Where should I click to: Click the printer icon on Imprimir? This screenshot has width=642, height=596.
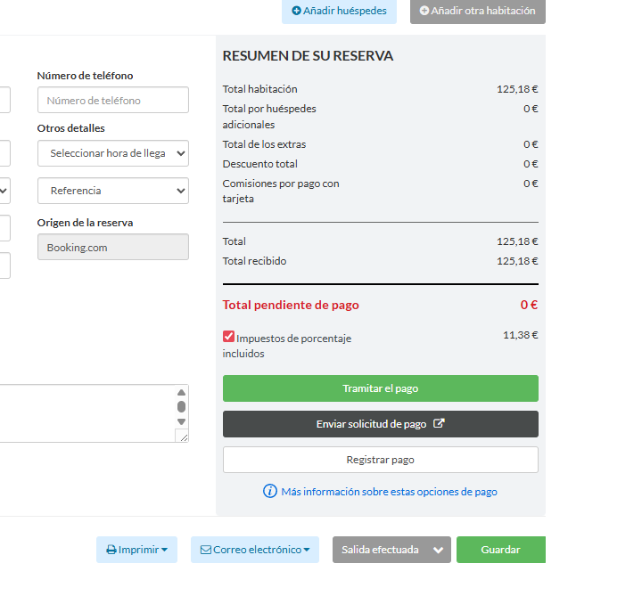click(x=111, y=550)
